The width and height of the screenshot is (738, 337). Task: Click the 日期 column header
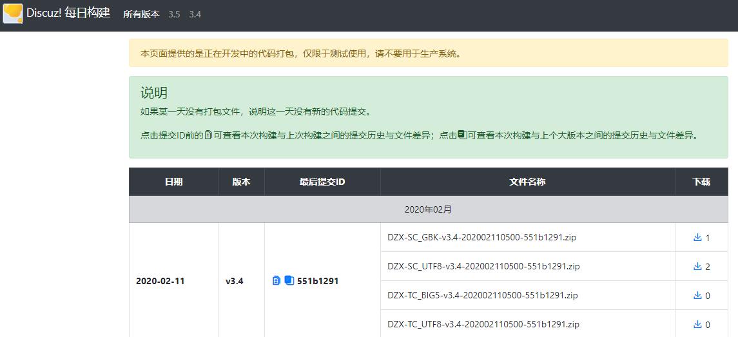(173, 182)
